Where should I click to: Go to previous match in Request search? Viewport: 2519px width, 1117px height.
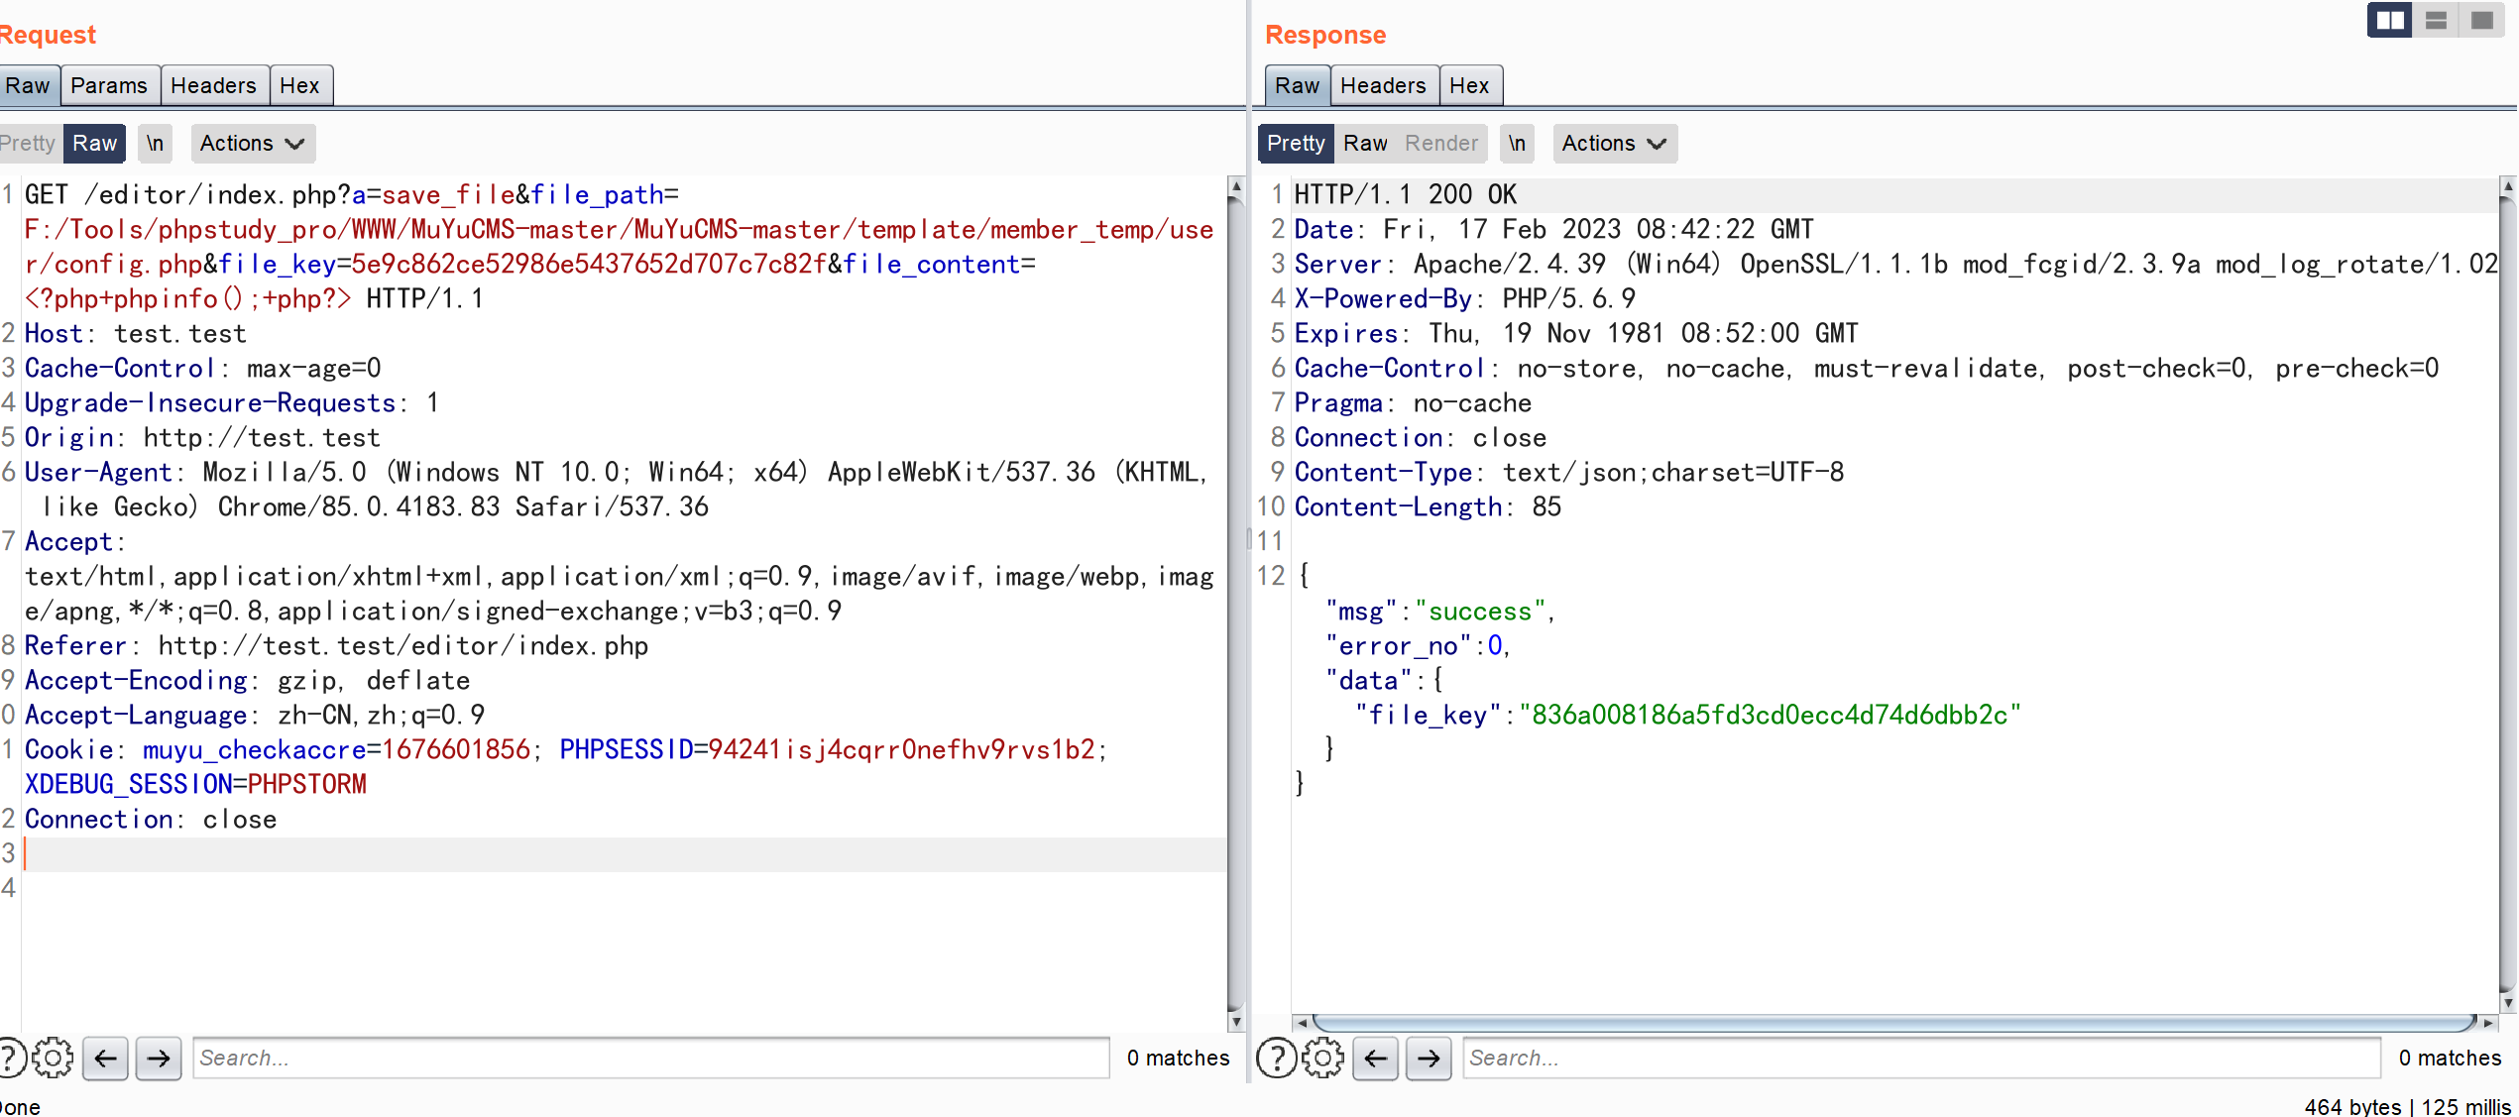pos(106,1059)
